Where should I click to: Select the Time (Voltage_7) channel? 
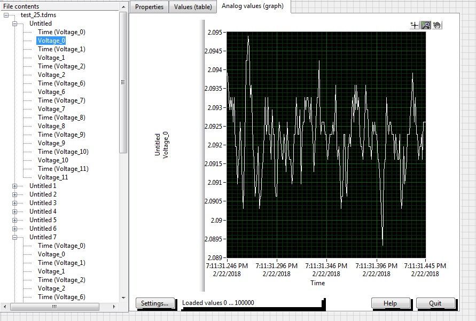click(61, 100)
